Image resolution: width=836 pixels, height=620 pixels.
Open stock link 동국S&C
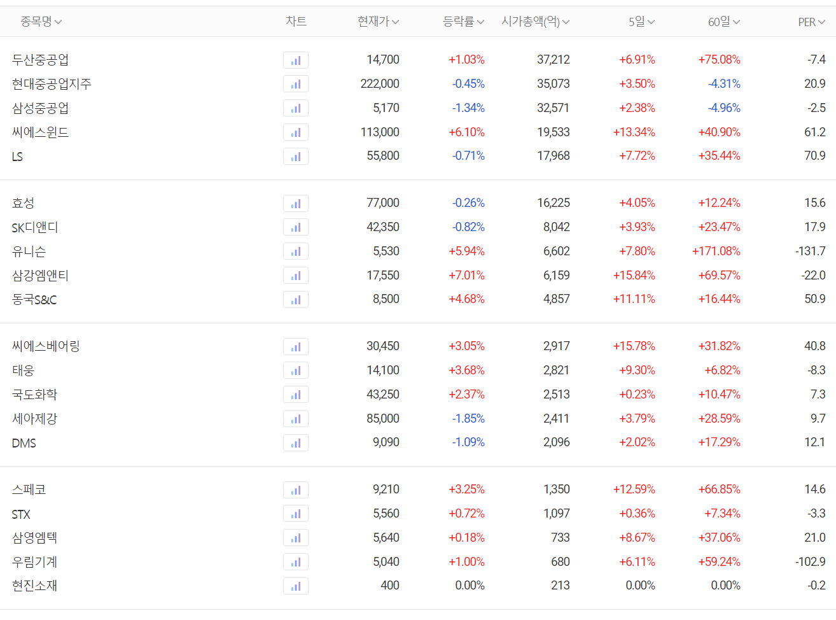34,300
